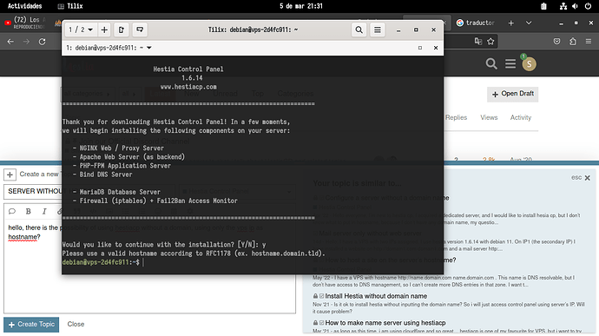Open the forum hamburger menu
The height and width of the screenshot is (336, 599).
click(x=510, y=64)
